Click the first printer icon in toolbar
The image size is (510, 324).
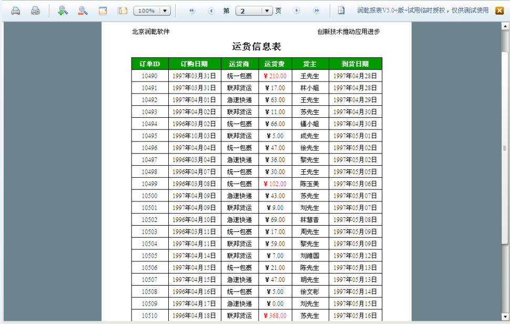point(16,11)
